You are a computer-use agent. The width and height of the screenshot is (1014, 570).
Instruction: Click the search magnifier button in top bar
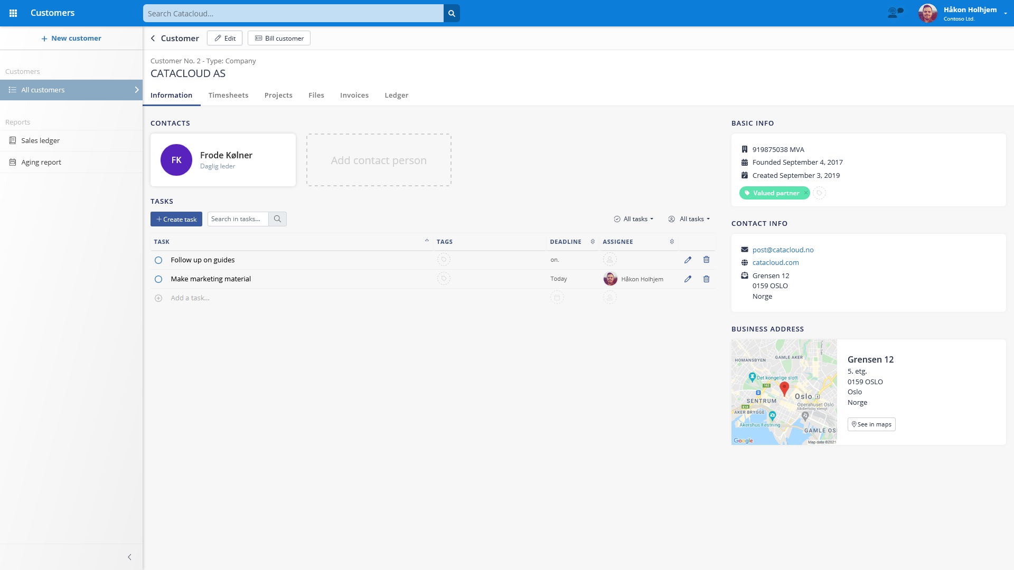coord(452,13)
